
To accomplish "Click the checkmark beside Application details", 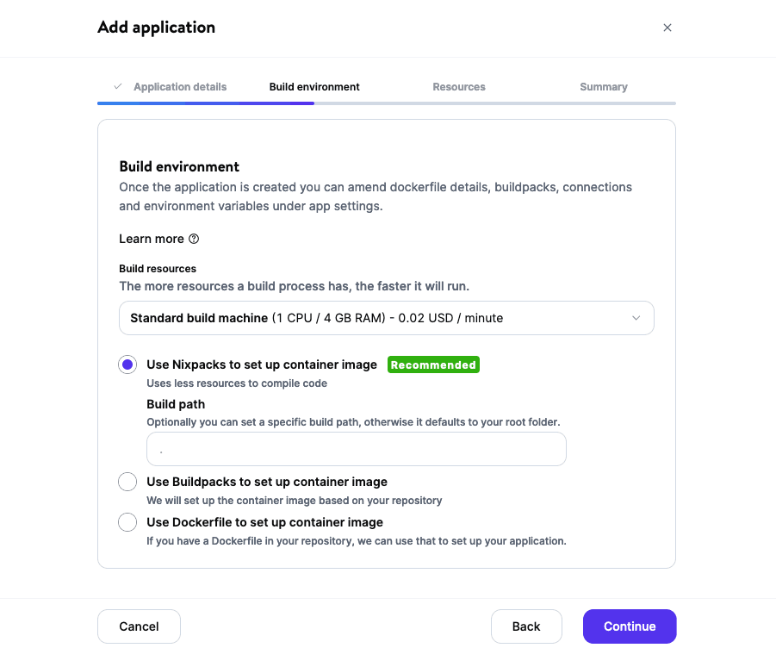I will (x=117, y=87).
